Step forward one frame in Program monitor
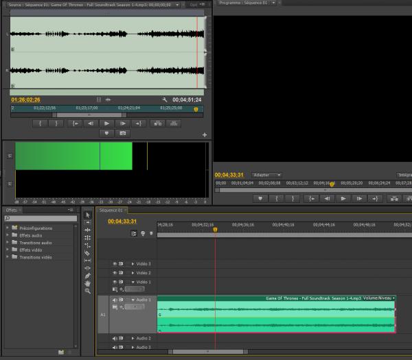 click(359, 199)
